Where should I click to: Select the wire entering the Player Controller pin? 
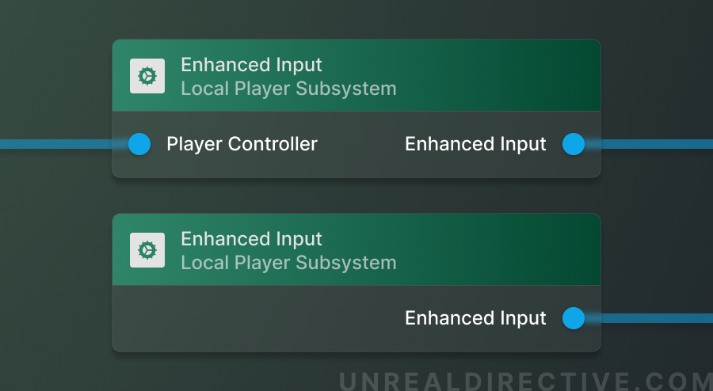tap(55, 144)
